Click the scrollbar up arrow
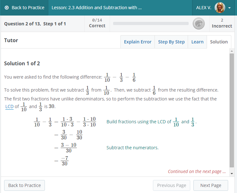 tap(232, 51)
